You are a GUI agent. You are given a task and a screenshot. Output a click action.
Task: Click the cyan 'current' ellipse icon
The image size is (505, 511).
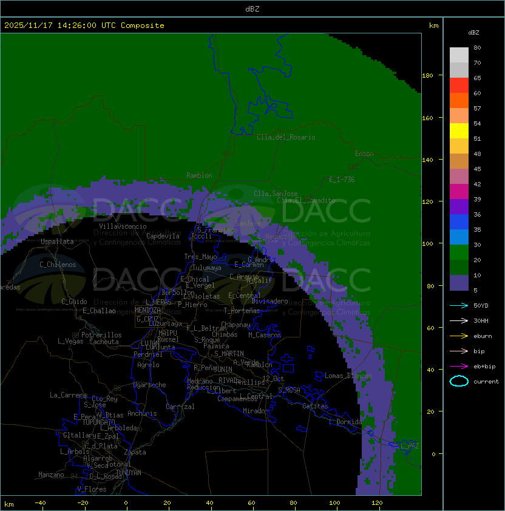click(x=459, y=381)
